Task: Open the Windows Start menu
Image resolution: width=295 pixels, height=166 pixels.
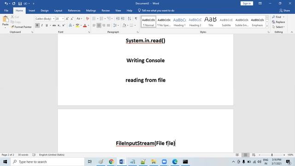Action: (x=5, y=162)
